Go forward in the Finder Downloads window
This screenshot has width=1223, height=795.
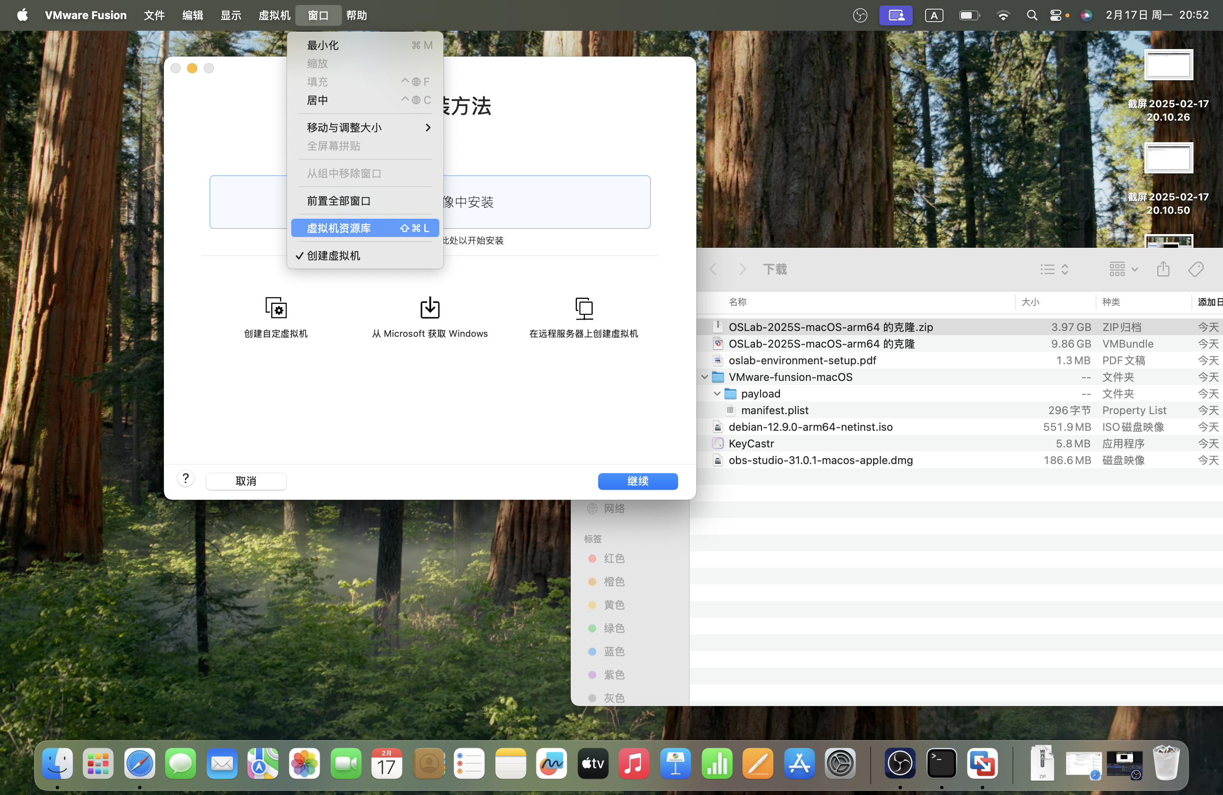point(743,269)
